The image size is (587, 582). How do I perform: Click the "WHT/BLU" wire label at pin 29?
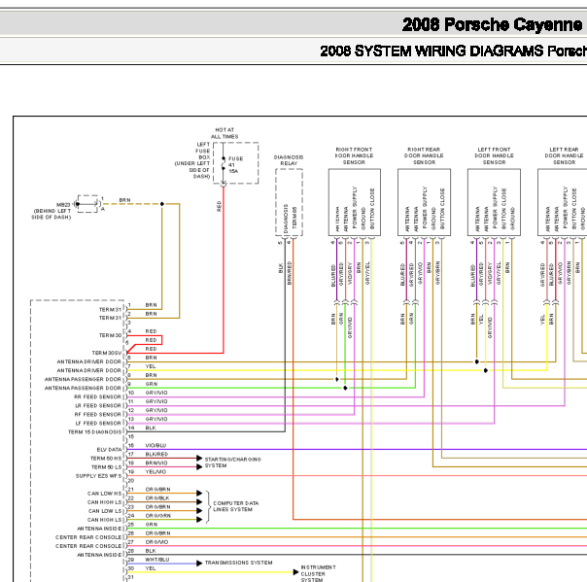156,560
